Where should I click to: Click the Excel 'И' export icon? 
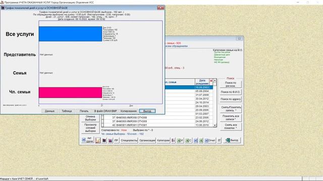(180, 140)
